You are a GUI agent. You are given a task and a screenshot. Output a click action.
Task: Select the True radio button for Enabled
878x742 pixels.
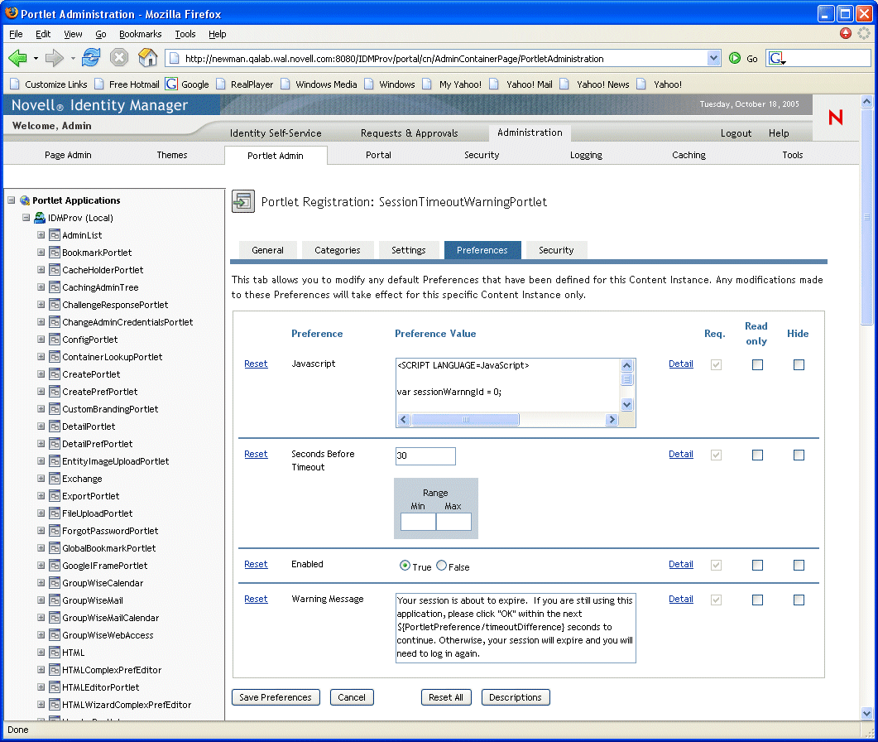[x=405, y=566]
